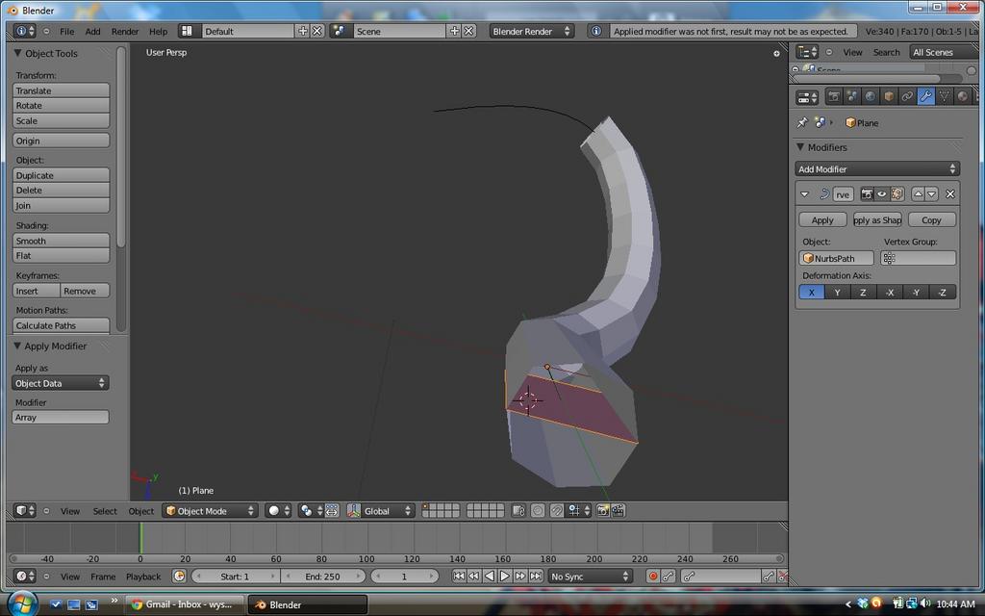985x616 pixels.
Task: Delete the Default screen layout with X icon
Action: point(317,31)
